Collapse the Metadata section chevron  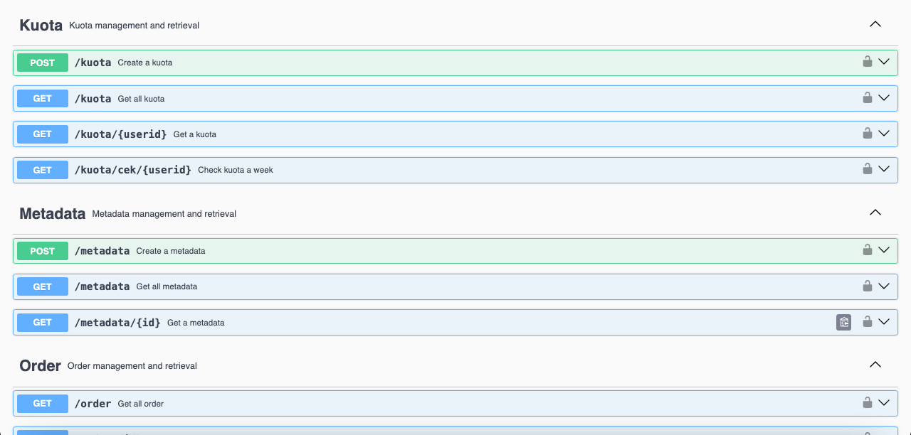tap(875, 213)
